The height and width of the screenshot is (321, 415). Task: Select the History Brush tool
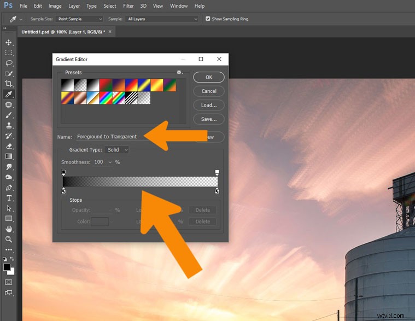click(8, 136)
